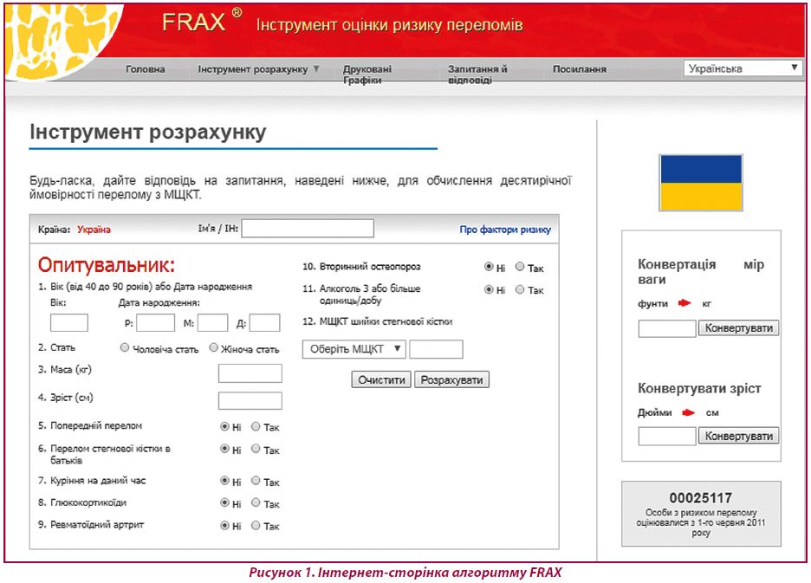Select Жіноча стать radio button
Screen dimensions: 811x583
[214, 347]
